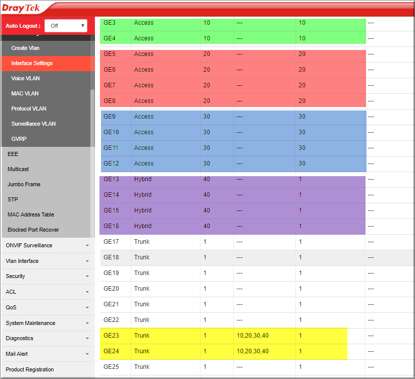
Task: Open GVRP settings
Action: click(47, 139)
